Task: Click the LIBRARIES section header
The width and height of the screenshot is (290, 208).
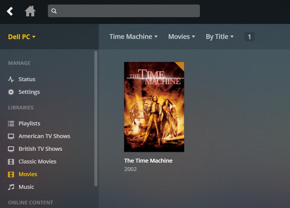Action: click(21, 108)
